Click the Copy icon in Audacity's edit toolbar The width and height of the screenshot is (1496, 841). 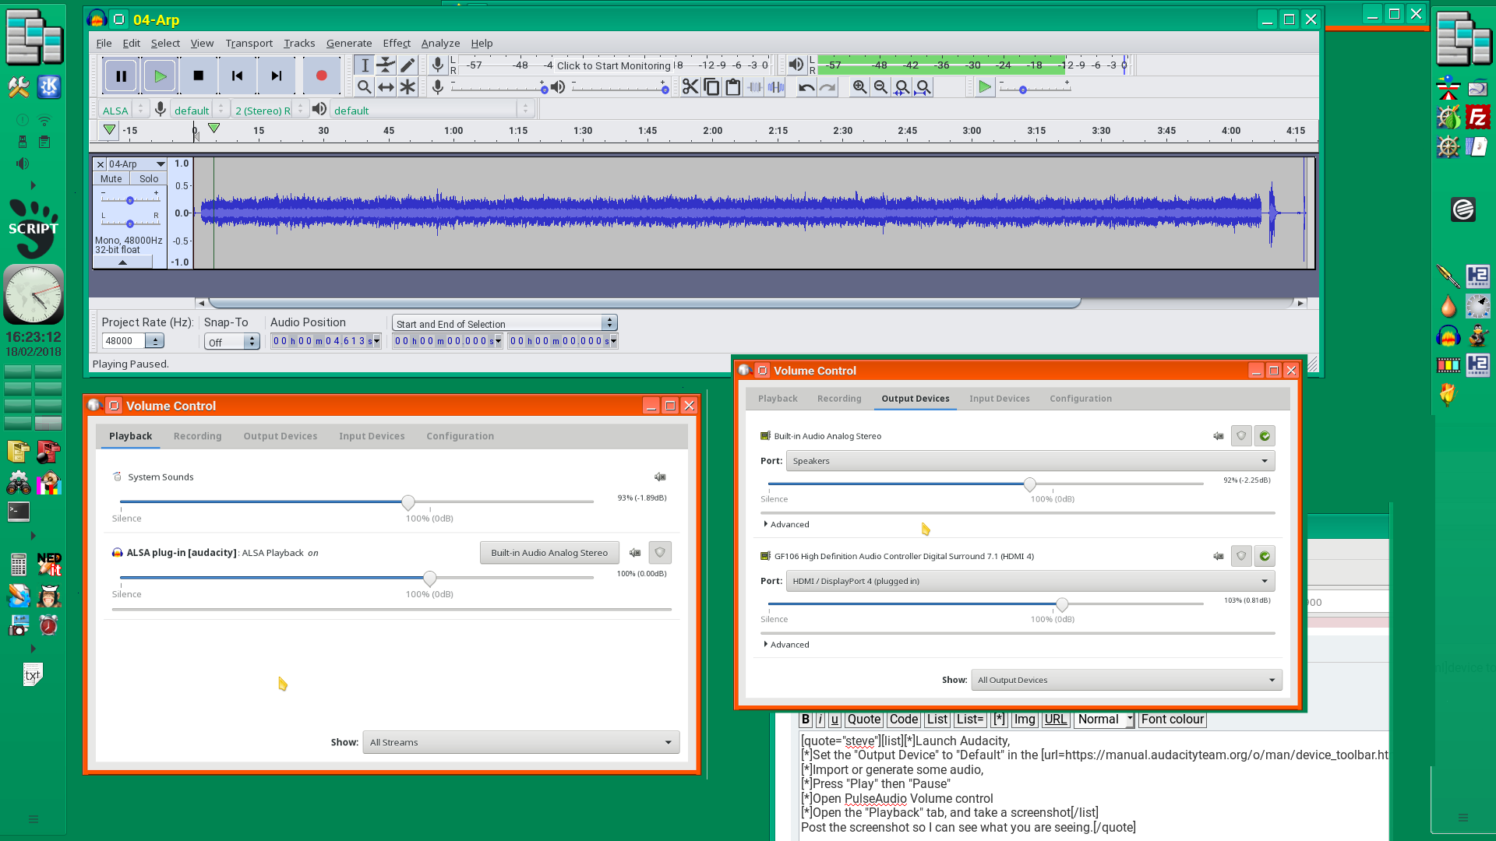point(711,87)
